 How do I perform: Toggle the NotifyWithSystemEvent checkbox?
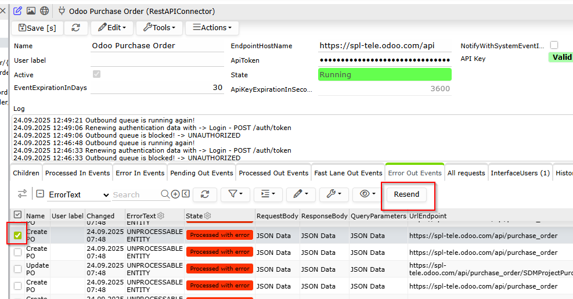[x=554, y=45]
